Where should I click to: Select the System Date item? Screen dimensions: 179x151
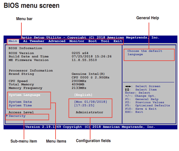20,102
